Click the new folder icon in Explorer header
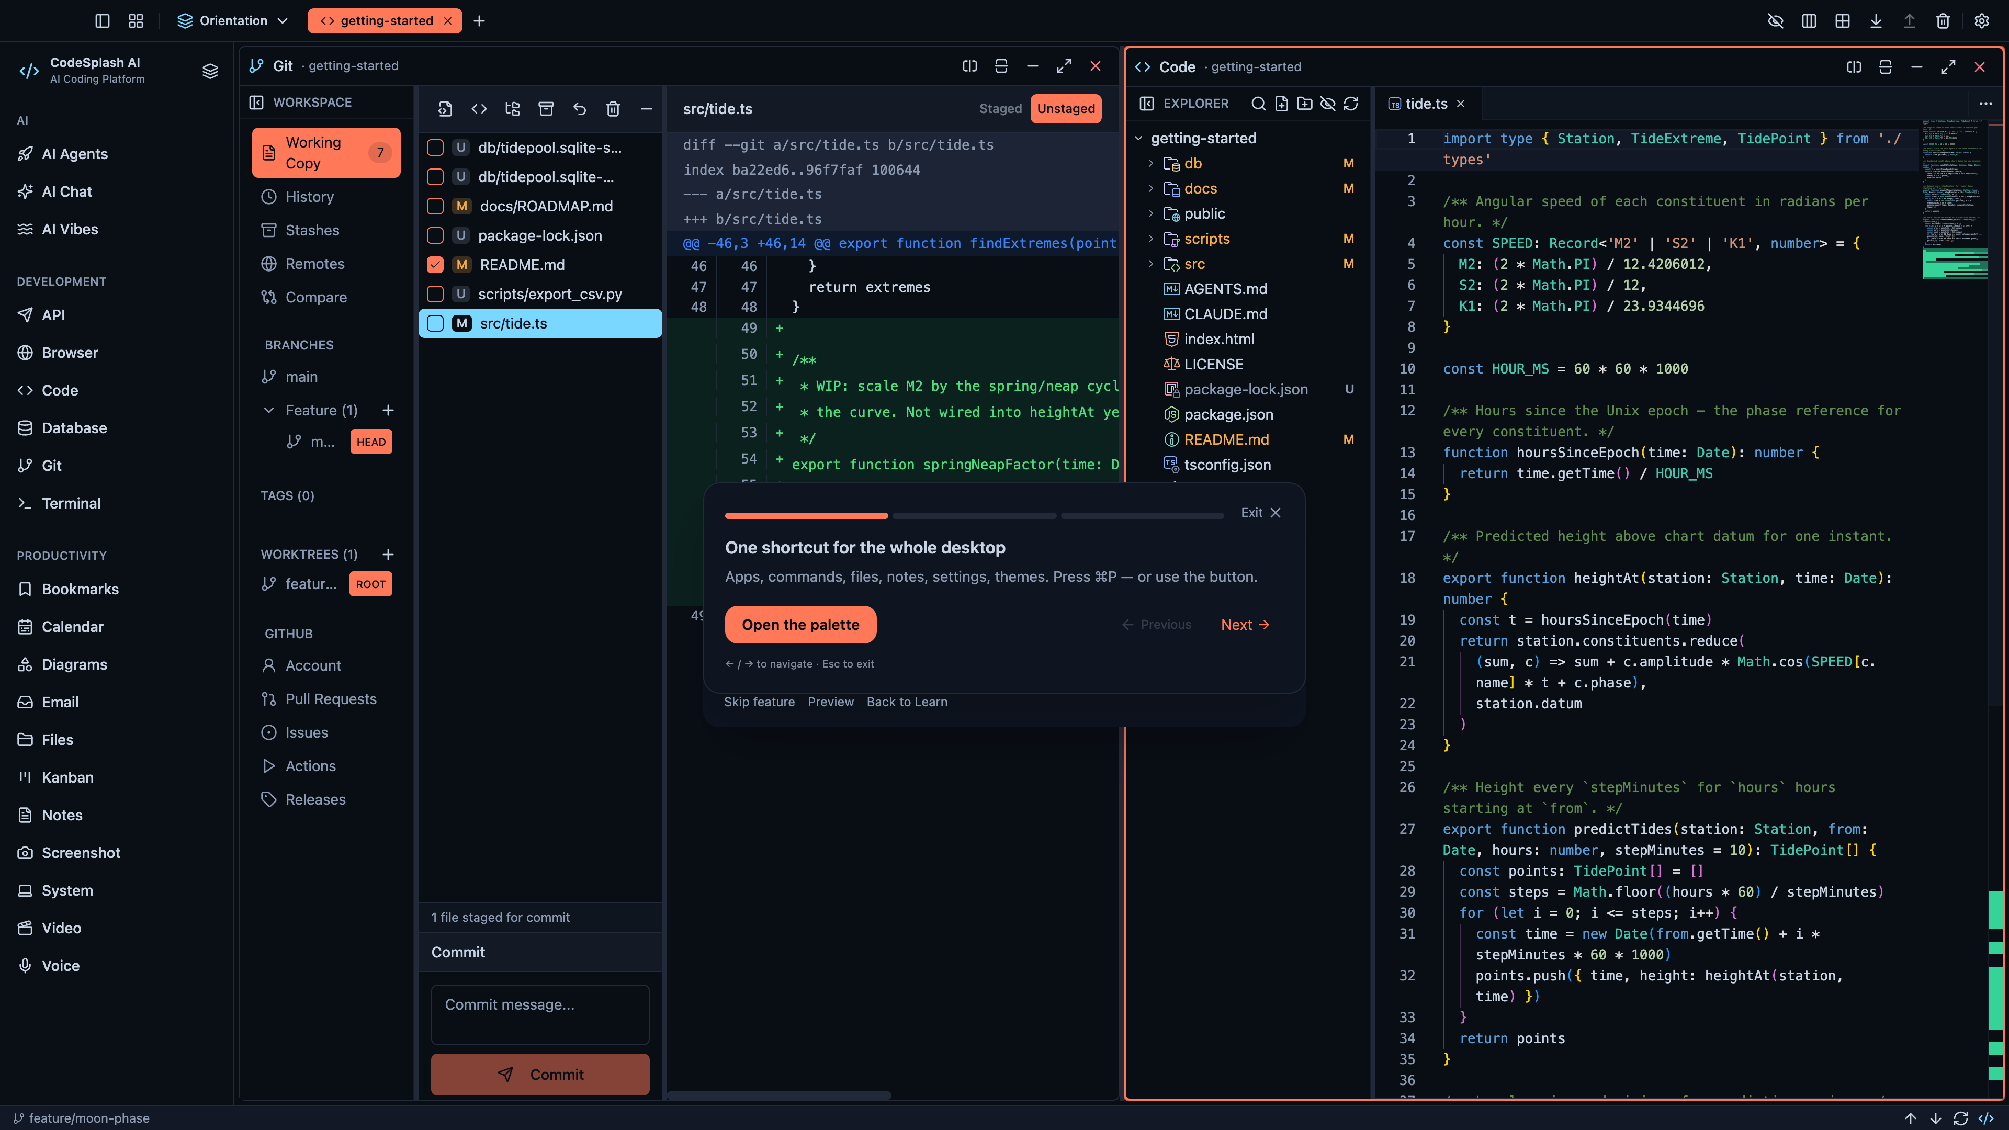The image size is (2009, 1130). coord(1304,104)
